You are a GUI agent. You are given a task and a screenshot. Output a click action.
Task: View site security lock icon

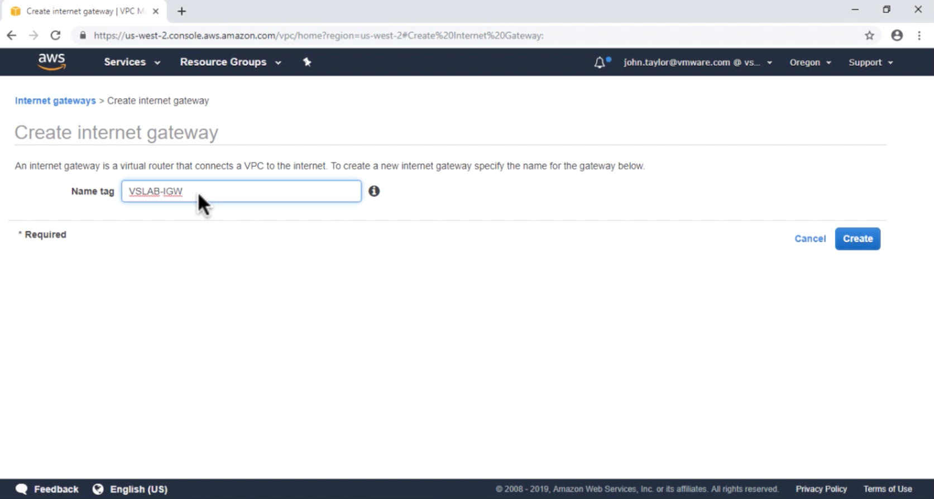click(x=83, y=35)
